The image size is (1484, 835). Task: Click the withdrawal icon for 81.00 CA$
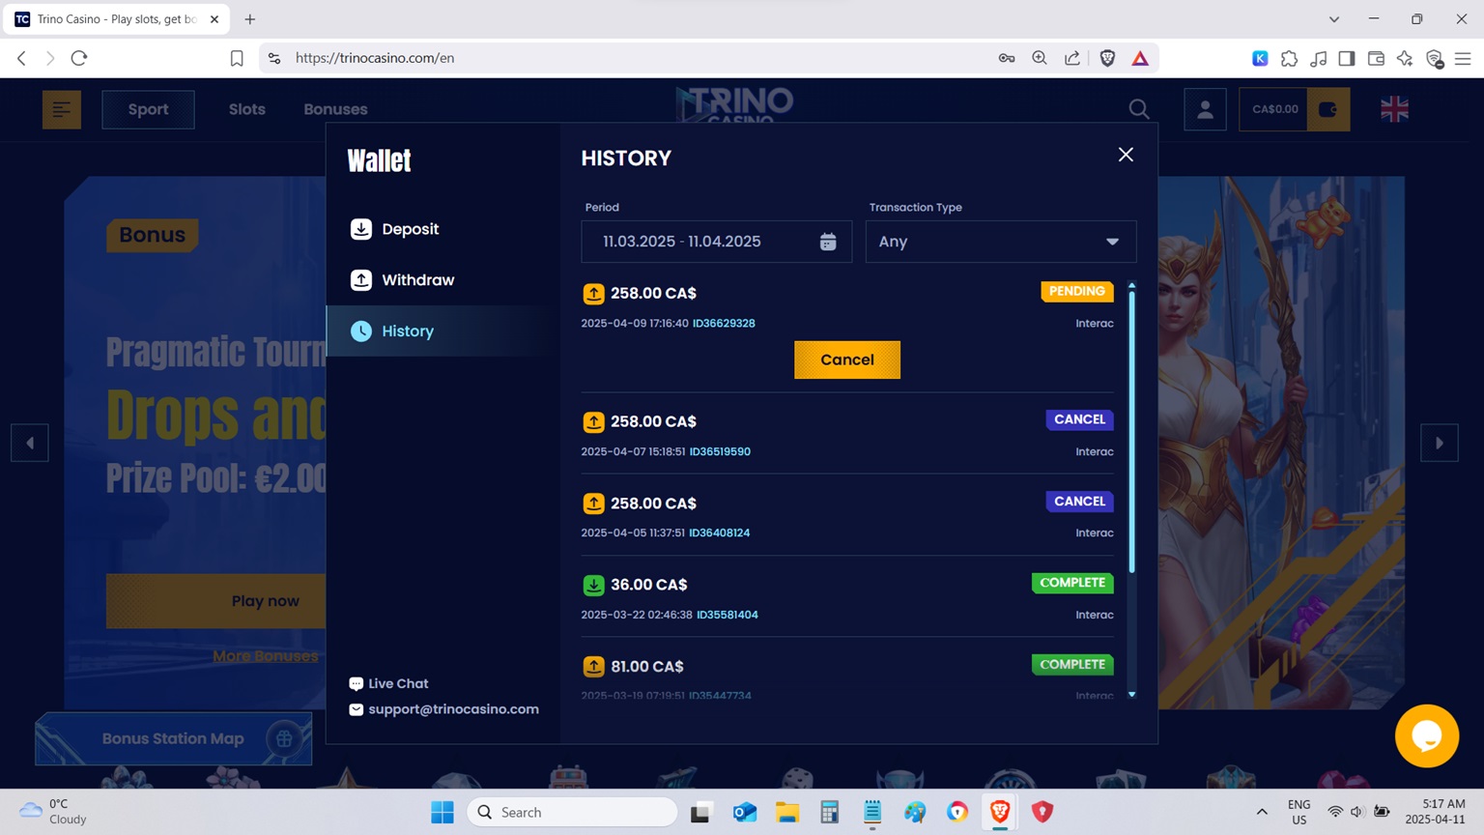point(593,666)
